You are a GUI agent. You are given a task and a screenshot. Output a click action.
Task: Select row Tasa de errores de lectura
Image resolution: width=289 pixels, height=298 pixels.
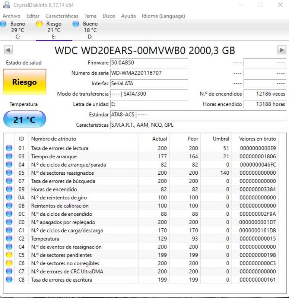coord(141,148)
